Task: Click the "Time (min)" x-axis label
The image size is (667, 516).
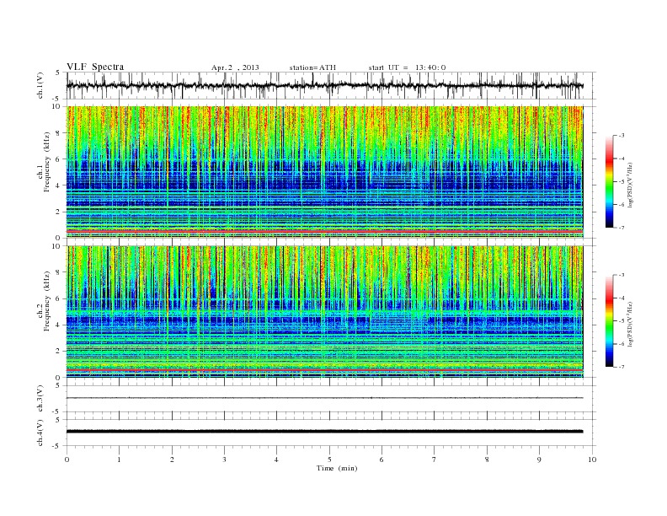Action: pos(337,468)
